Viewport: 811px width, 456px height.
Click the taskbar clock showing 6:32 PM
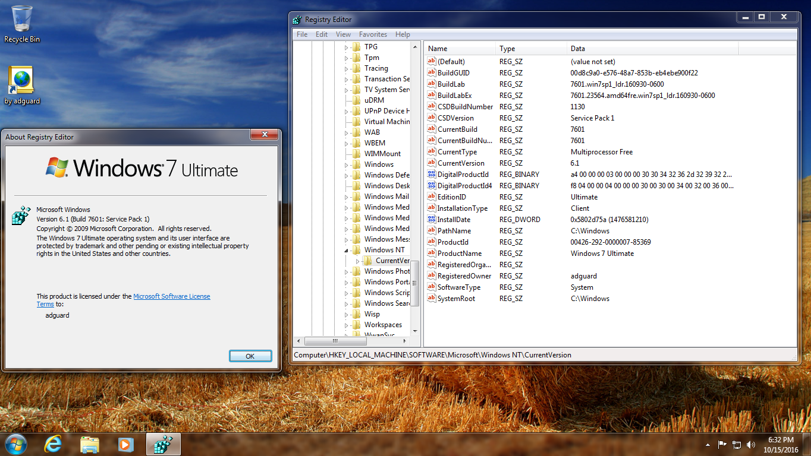coord(780,444)
